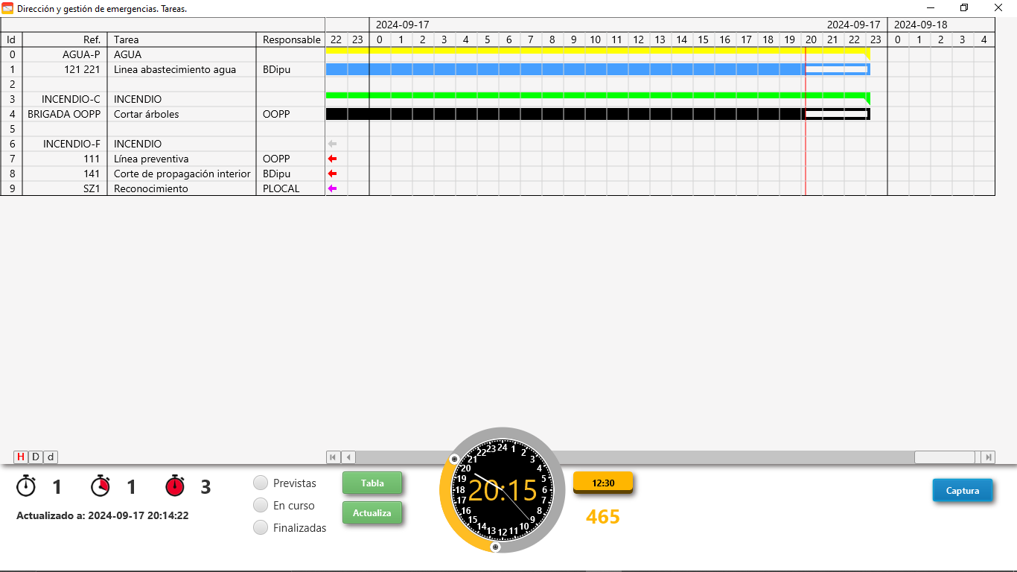This screenshot has height=572, width=1017.
Task: Click the black Cortar árboles task bar
Action: (598, 114)
